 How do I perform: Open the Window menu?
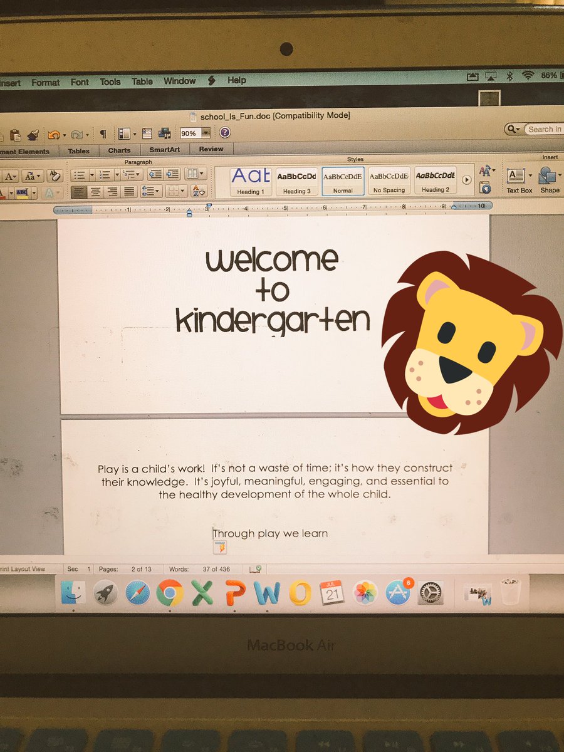[x=180, y=81]
